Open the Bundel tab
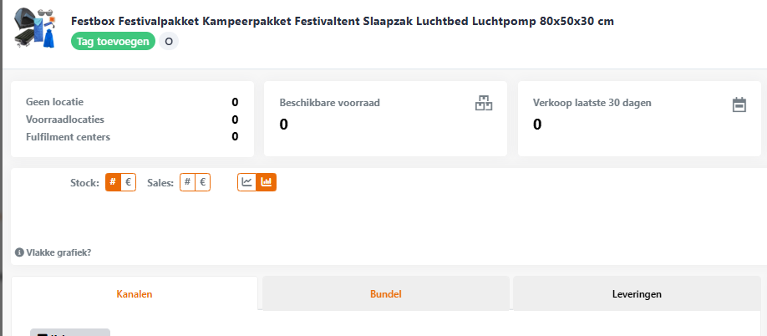This screenshot has width=767, height=336. pyautogui.click(x=385, y=294)
